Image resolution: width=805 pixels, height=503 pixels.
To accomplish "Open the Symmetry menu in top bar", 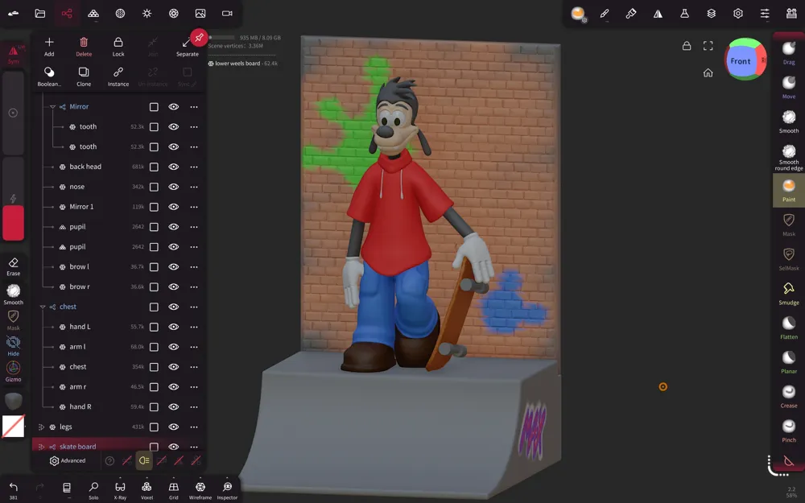I will pyautogui.click(x=658, y=14).
